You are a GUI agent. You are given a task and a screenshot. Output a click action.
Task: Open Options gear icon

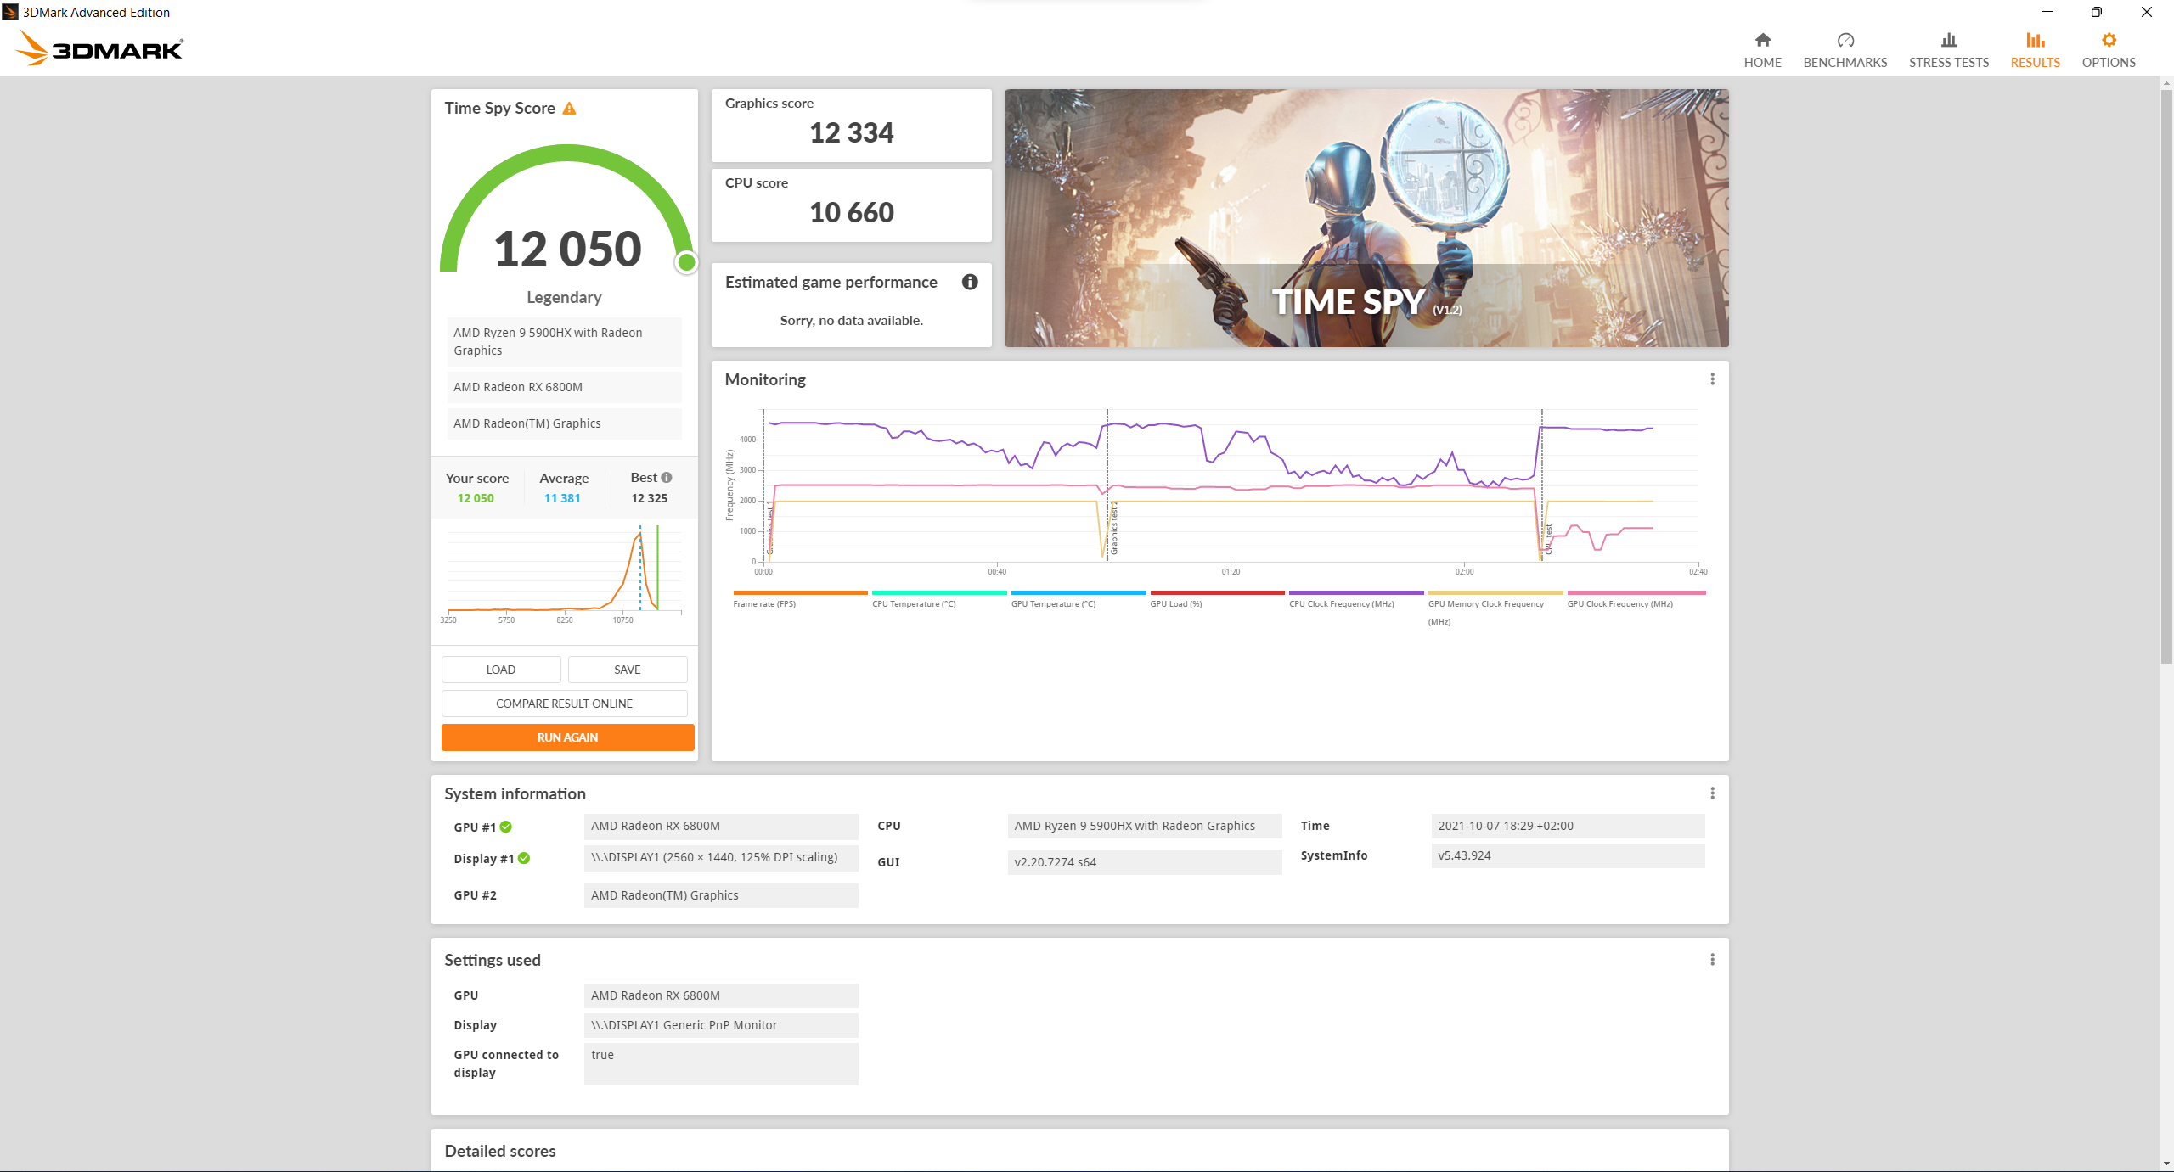[x=2109, y=40]
